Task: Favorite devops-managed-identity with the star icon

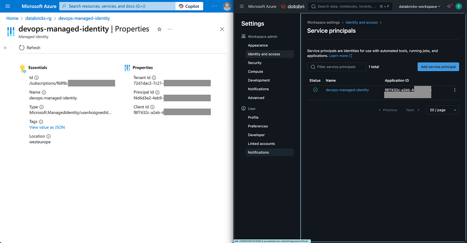Action: pos(159,29)
